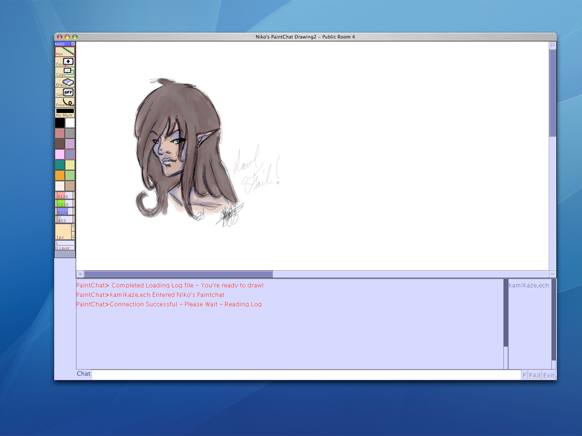The image size is (582, 436).
Task: Choose the Freehand stroke mode
Action: [65, 103]
